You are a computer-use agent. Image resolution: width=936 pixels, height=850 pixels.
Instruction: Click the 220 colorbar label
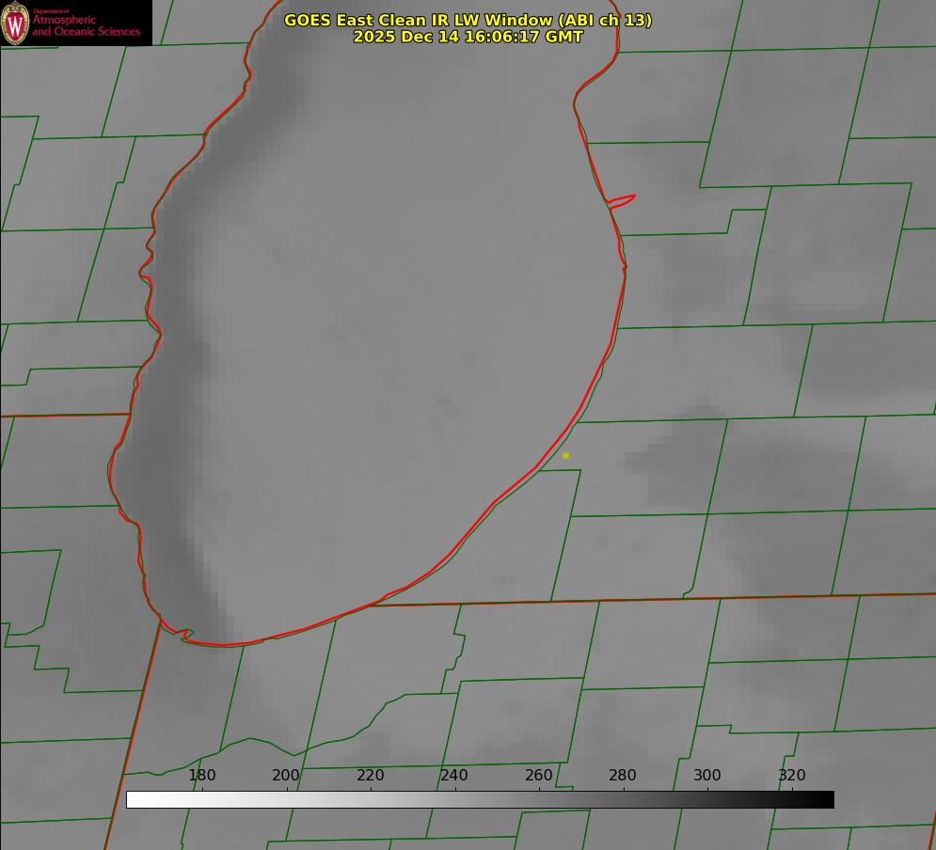(371, 776)
